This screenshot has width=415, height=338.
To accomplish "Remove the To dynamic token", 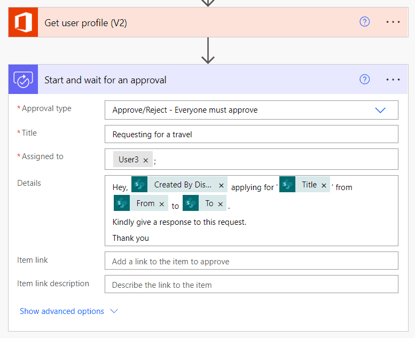I will coord(220,204).
